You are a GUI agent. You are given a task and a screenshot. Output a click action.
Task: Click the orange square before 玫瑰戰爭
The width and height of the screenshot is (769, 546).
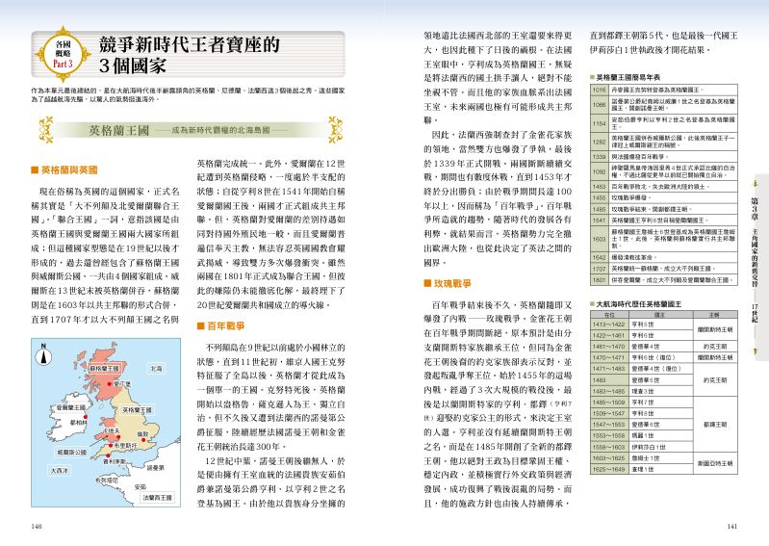coord(427,283)
